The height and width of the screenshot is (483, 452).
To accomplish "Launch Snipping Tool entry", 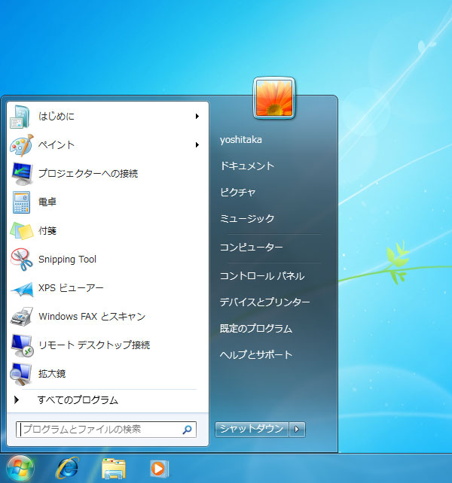I will pos(108,260).
